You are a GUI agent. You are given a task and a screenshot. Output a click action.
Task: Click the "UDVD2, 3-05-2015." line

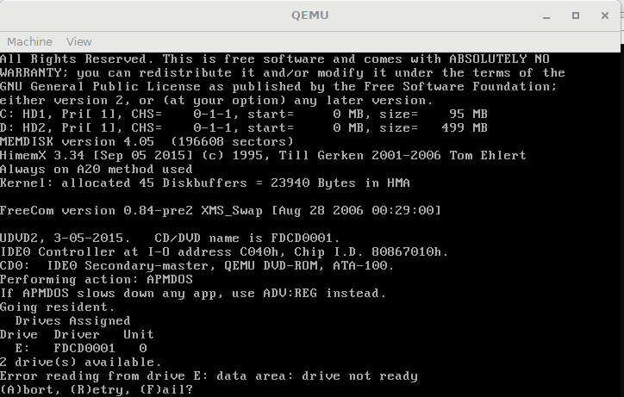coord(170,238)
